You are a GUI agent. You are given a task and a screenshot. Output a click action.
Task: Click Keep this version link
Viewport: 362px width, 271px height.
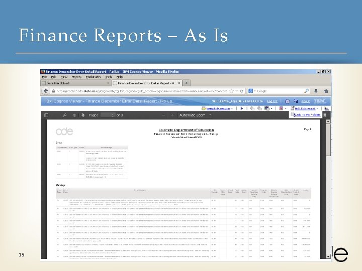point(218,108)
